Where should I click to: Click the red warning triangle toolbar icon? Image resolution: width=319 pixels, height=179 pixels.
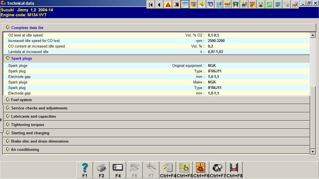pyautogui.click(x=168, y=4)
